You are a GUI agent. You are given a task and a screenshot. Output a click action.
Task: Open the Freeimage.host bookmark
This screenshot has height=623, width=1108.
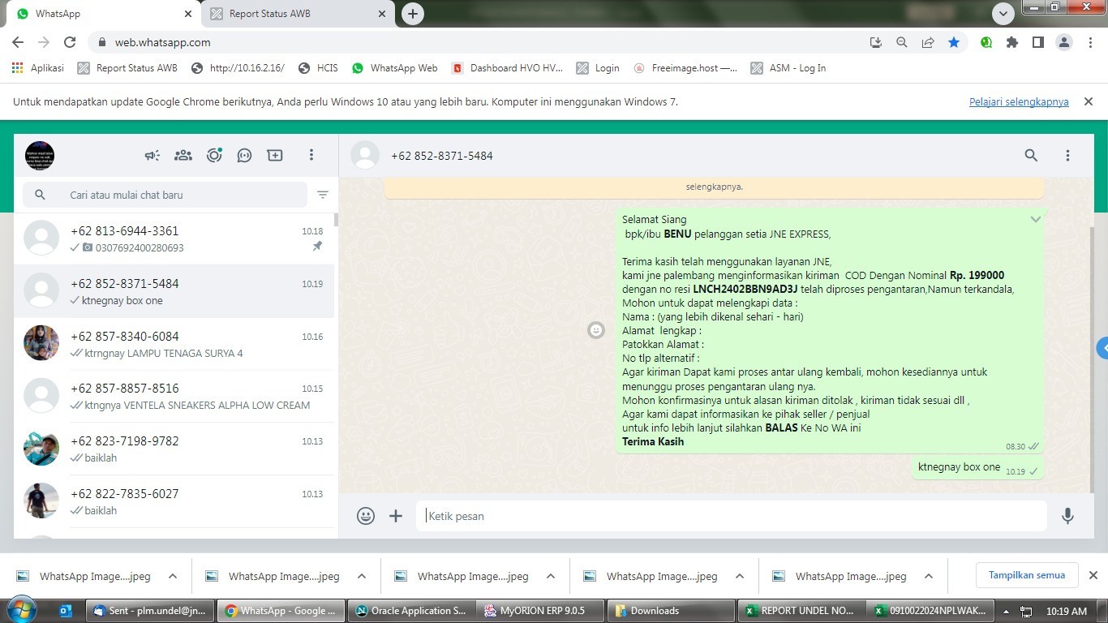click(685, 68)
